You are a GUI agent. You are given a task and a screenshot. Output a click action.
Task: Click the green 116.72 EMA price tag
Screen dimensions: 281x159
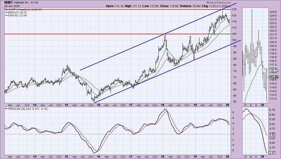click(273, 71)
